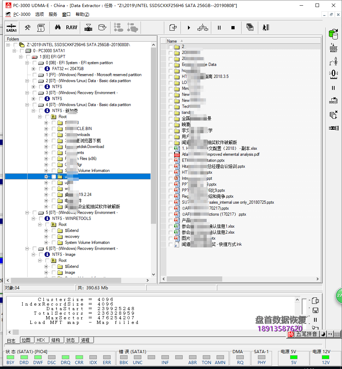Tick checkbox for 1 [EE] EFI GPT
The image size is (342, 369).
click(x=28, y=57)
